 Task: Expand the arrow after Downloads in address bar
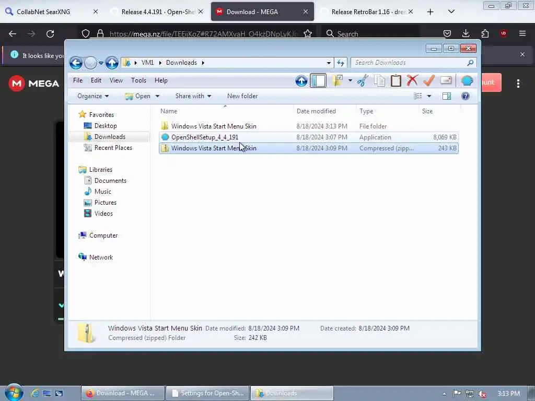click(203, 63)
